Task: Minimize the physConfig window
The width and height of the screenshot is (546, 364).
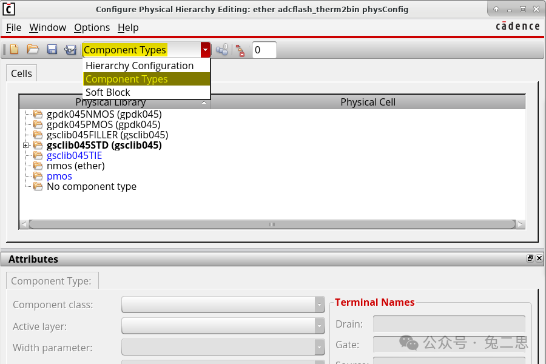Action: 510,10
